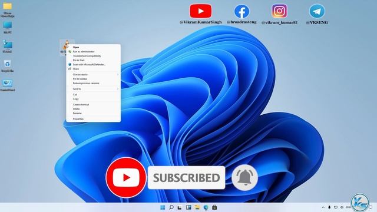Screen dimensions: 377x212
Task: Expand the Give access to submenu
Action: tap(93, 75)
